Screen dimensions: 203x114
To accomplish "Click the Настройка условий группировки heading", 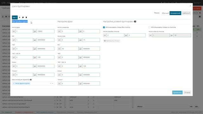I will click(x=118, y=22).
